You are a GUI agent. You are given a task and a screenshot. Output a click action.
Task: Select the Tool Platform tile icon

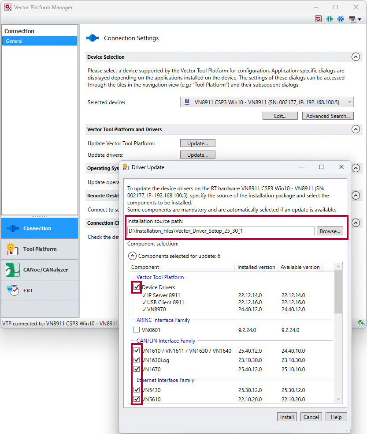pos(12,249)
